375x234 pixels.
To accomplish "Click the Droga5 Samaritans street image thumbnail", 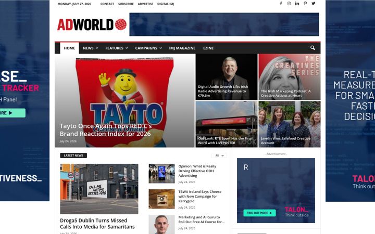I will point(99,189).
